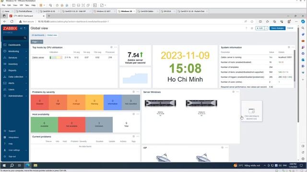Screen dimensions: 307x172
Task: Click the second server image in Server Windows
Action: click(201, 103)
